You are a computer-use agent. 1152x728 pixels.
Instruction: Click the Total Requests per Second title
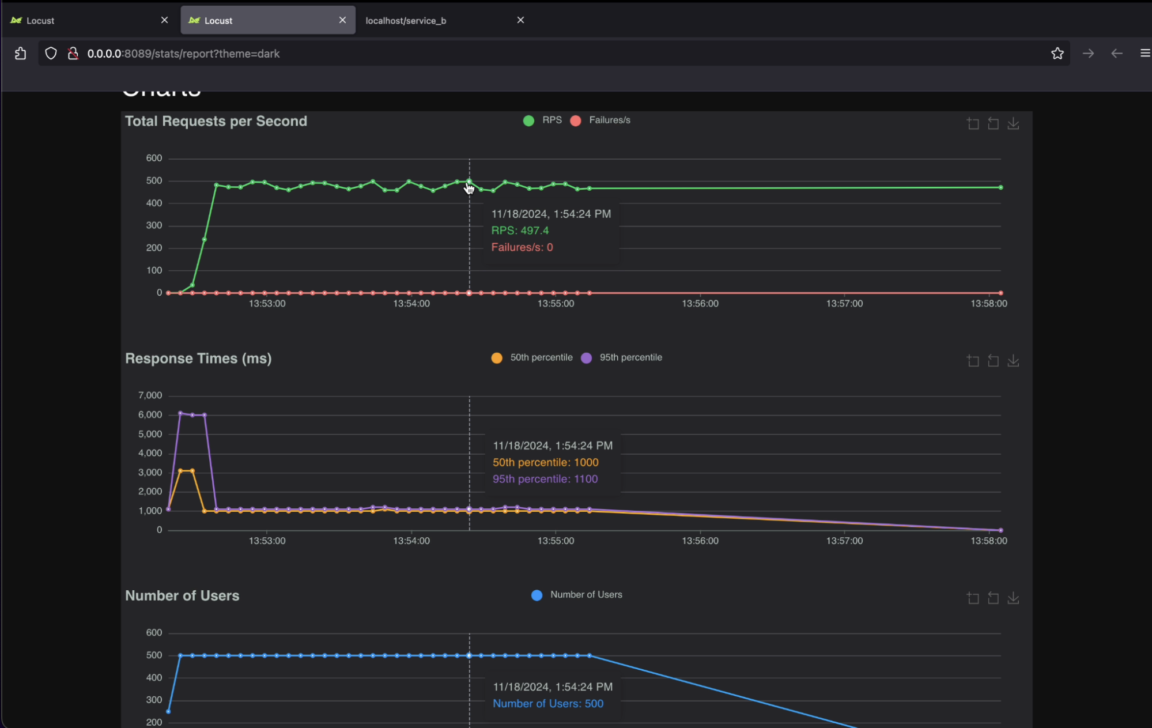coord(216,122)
